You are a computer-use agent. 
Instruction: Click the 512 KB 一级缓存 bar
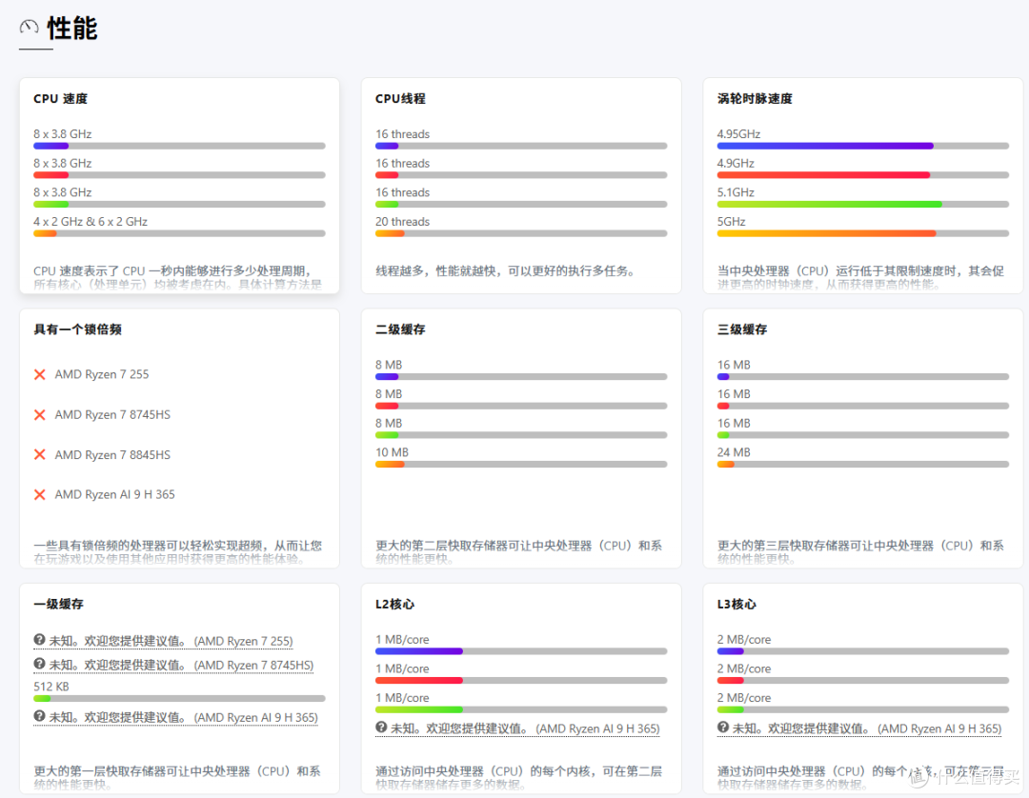(x=179, y=699)
